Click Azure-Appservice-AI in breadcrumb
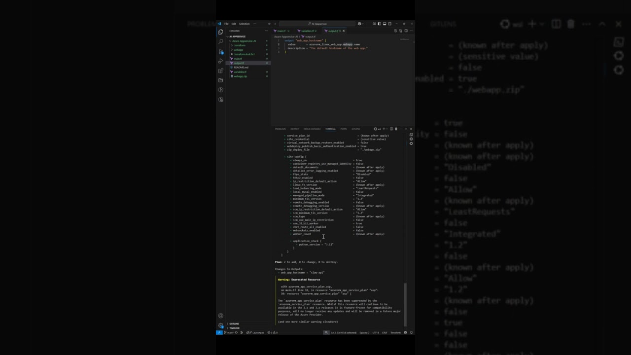Screen dimensions: 631x355 click(x=286, y=36)
